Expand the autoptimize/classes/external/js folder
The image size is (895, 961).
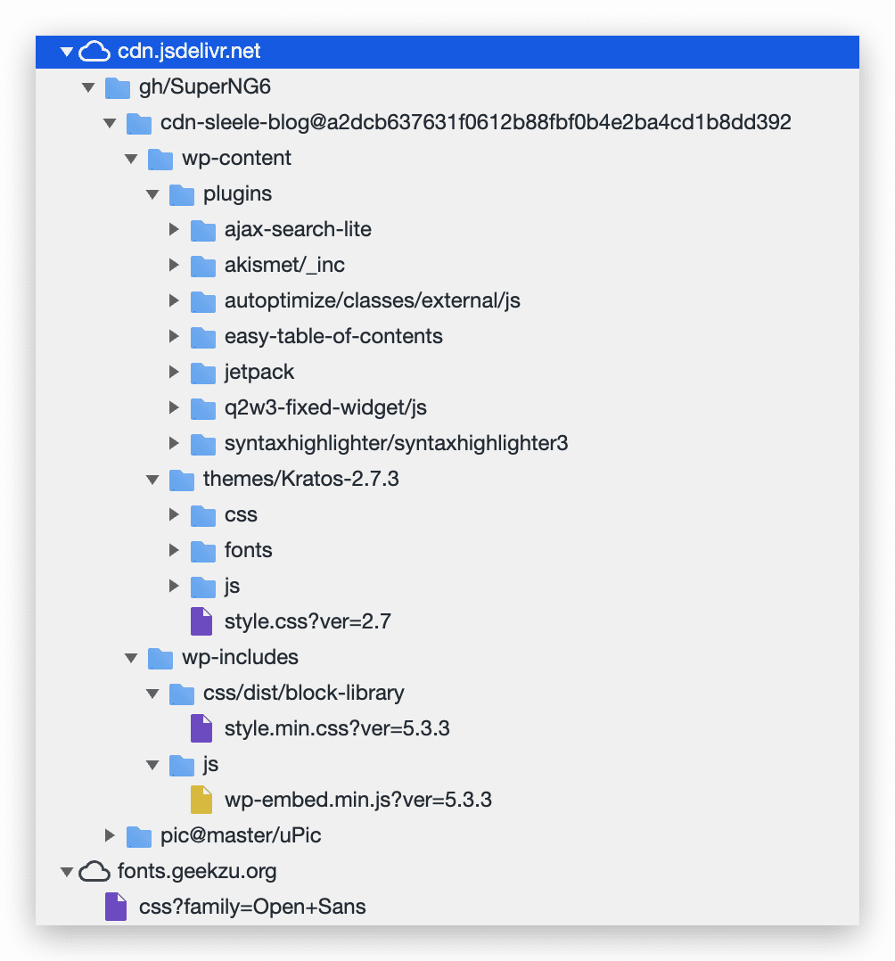pos(174,300)
